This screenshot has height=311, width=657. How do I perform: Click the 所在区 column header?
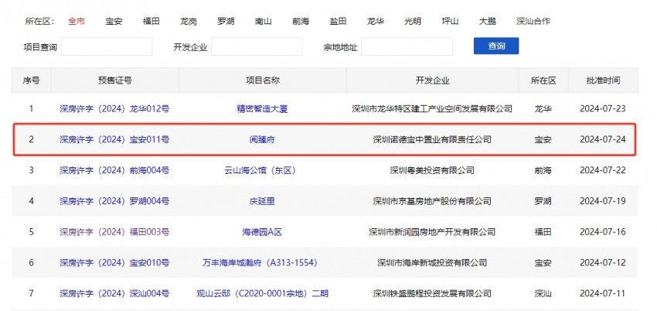pyautogui.click(x=543, y=80)
